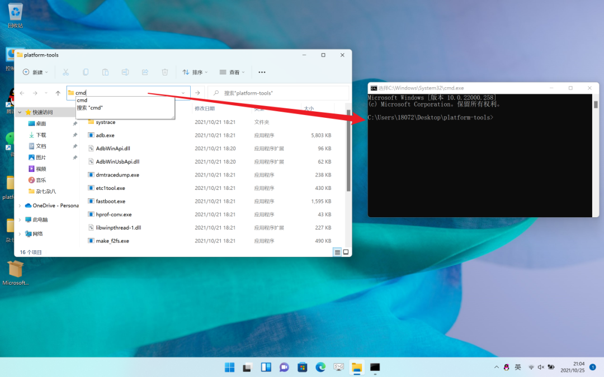Expand the 此电脑 tree node
The height and width of the screenshot is (377, 604).
(20, 219)
